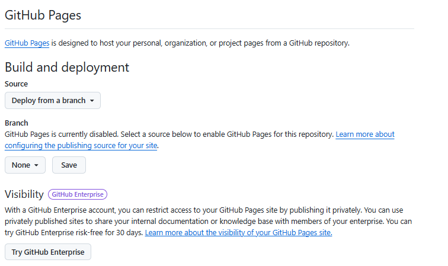The image size is (448, 266).
Task: Click the Build and deployment heading
Action: tap(67, 68)
